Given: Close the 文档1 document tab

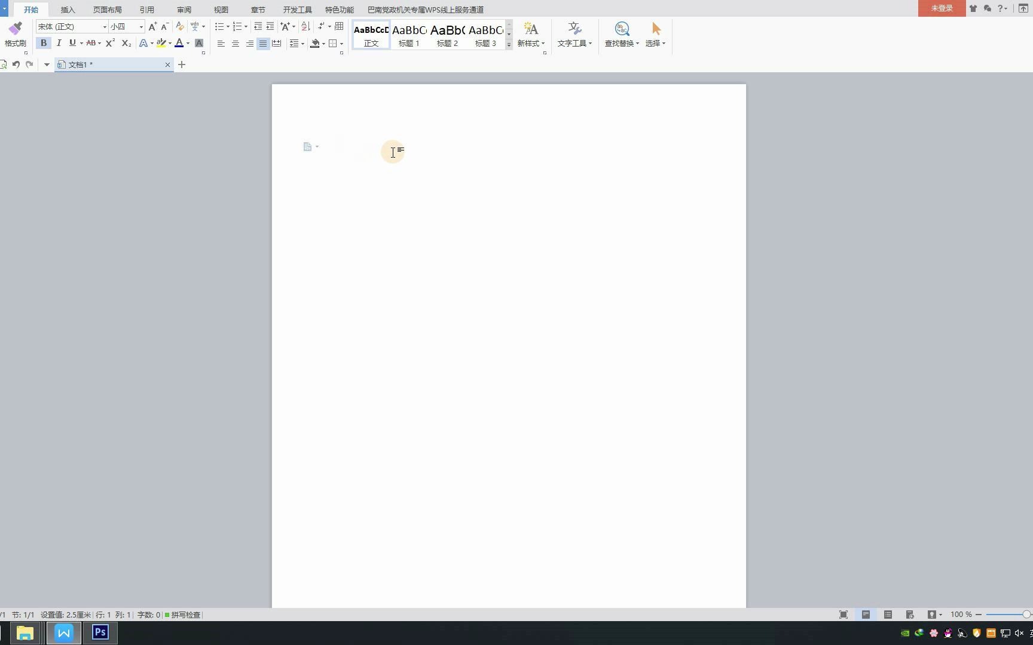Looking at the screenshot, I should [x=167, y=64].
